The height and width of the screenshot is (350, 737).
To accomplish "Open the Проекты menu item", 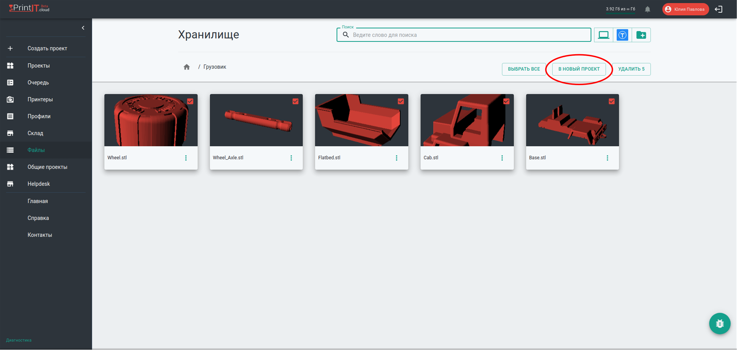I will (x=39, y=65).
